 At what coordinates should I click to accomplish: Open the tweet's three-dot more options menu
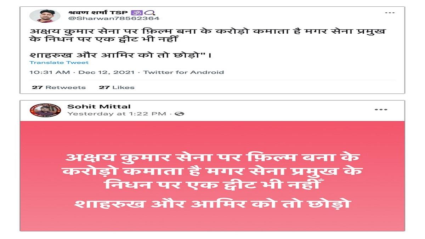pyautogui.click(x=390, y=13)
